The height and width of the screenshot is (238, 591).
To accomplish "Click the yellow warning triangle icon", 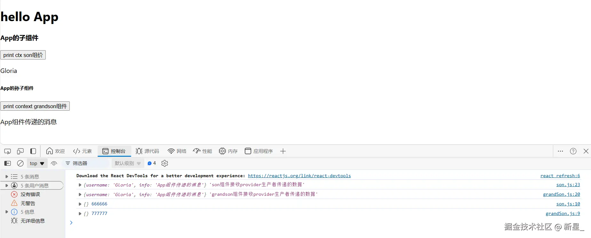I will [14, 203].
